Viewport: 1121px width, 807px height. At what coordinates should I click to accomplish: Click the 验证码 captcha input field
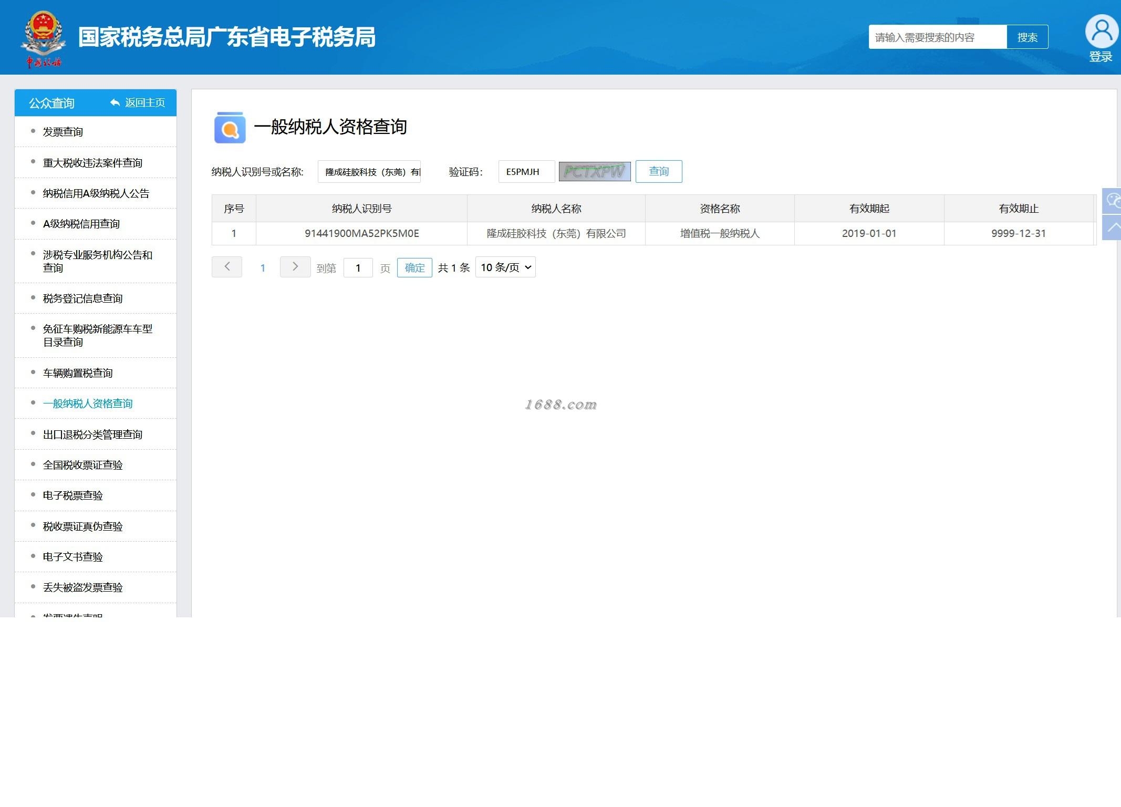point(526,172)
